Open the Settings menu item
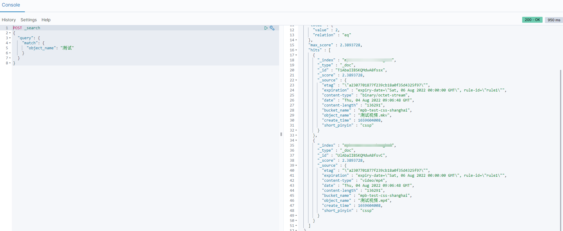Screen dimensions: 563x231 29,20
